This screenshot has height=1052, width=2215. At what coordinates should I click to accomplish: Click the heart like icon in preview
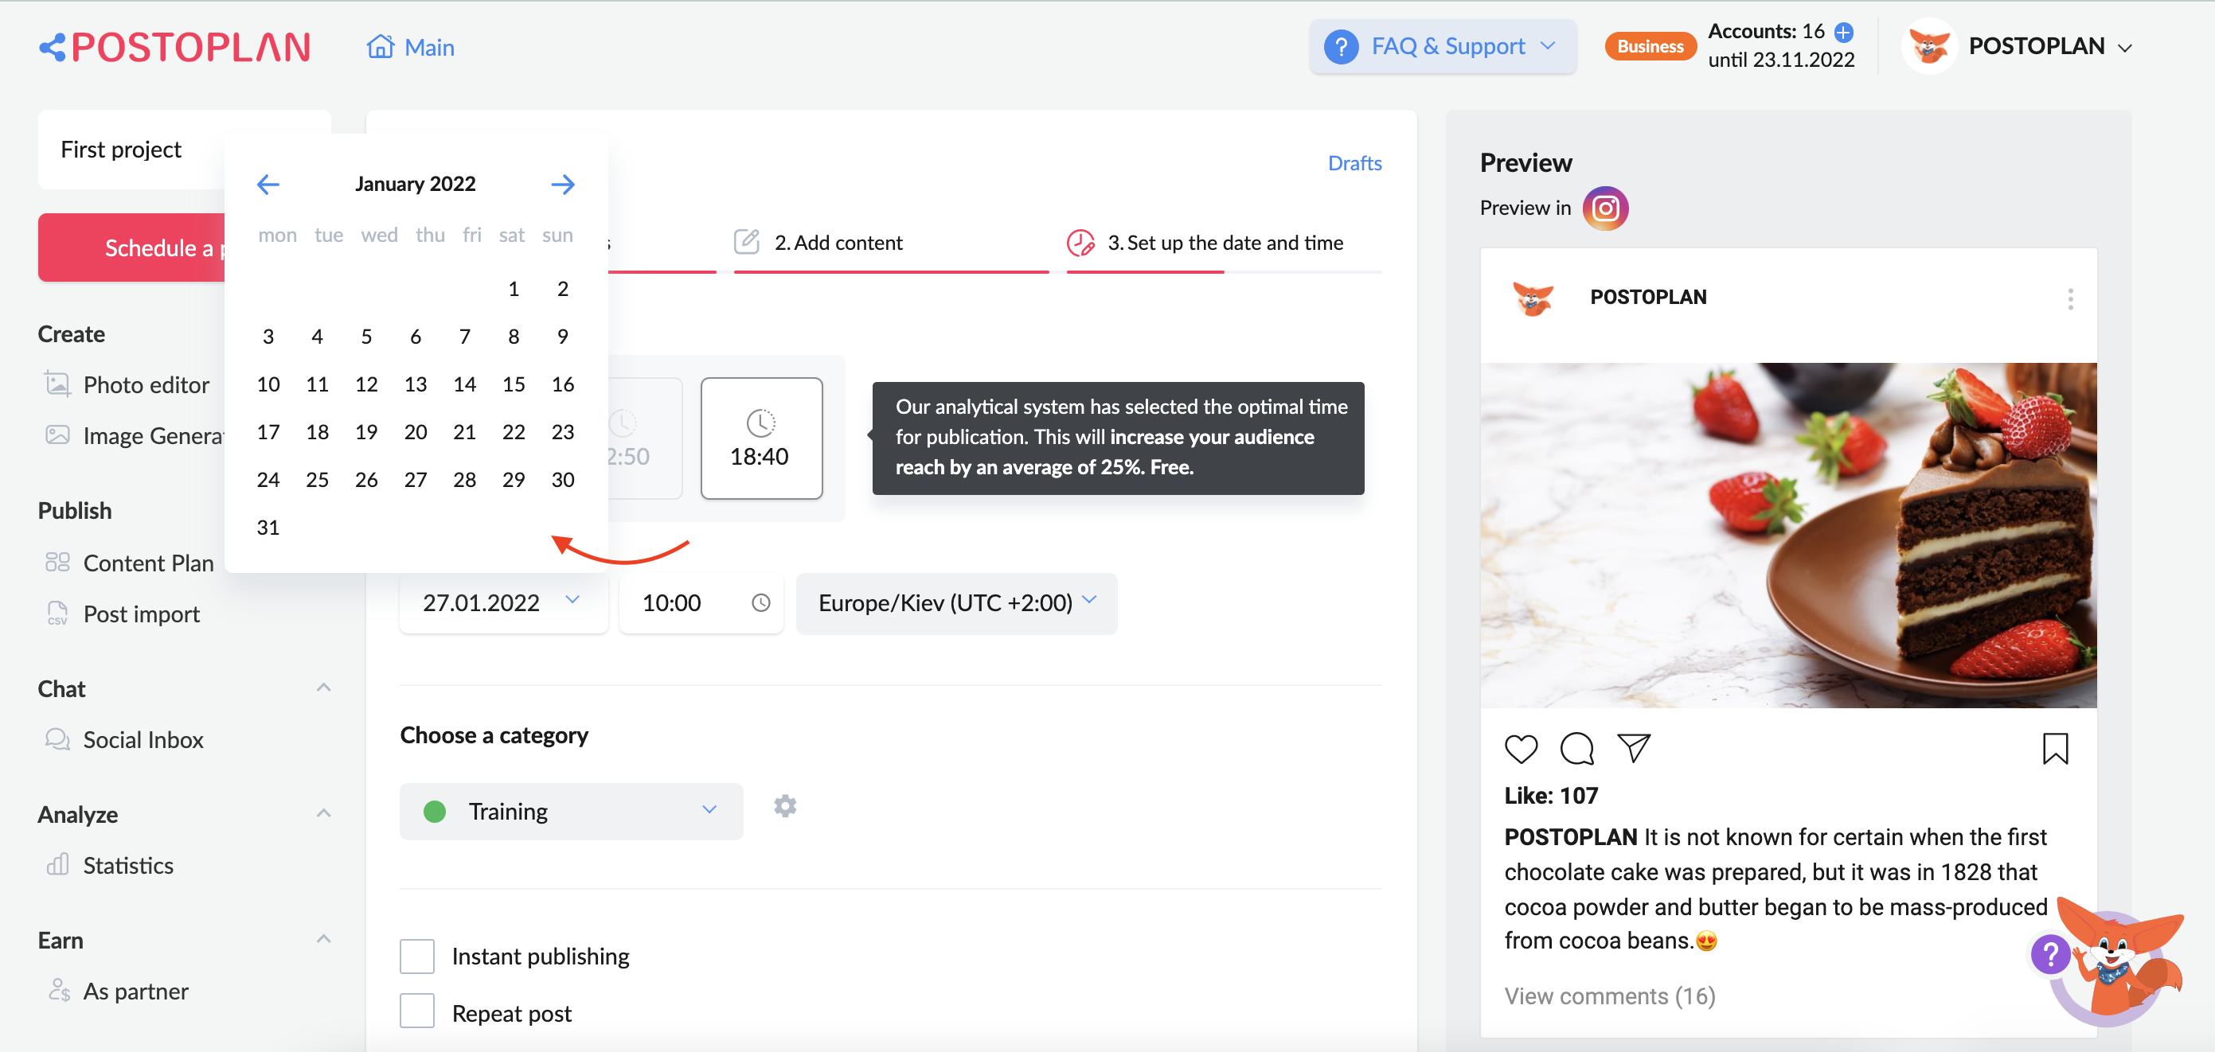tap(1521, 749)
